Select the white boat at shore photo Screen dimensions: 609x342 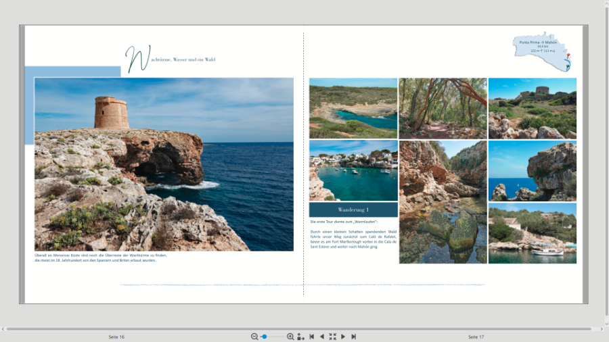(532, 233)
